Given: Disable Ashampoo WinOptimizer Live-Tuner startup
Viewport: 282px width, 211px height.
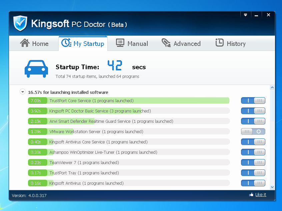Looking at the screenshot, I should (x=253, y=152).
